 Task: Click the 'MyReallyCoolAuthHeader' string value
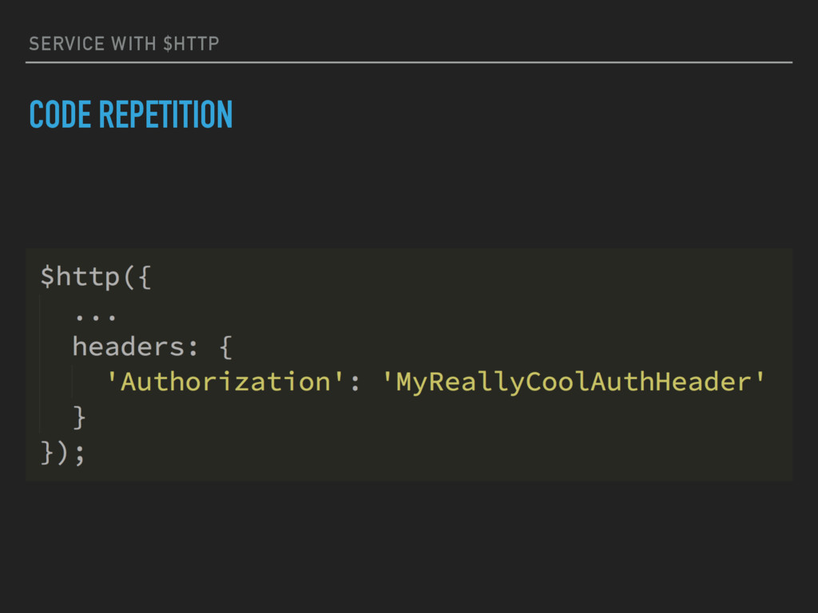(574, 382)
